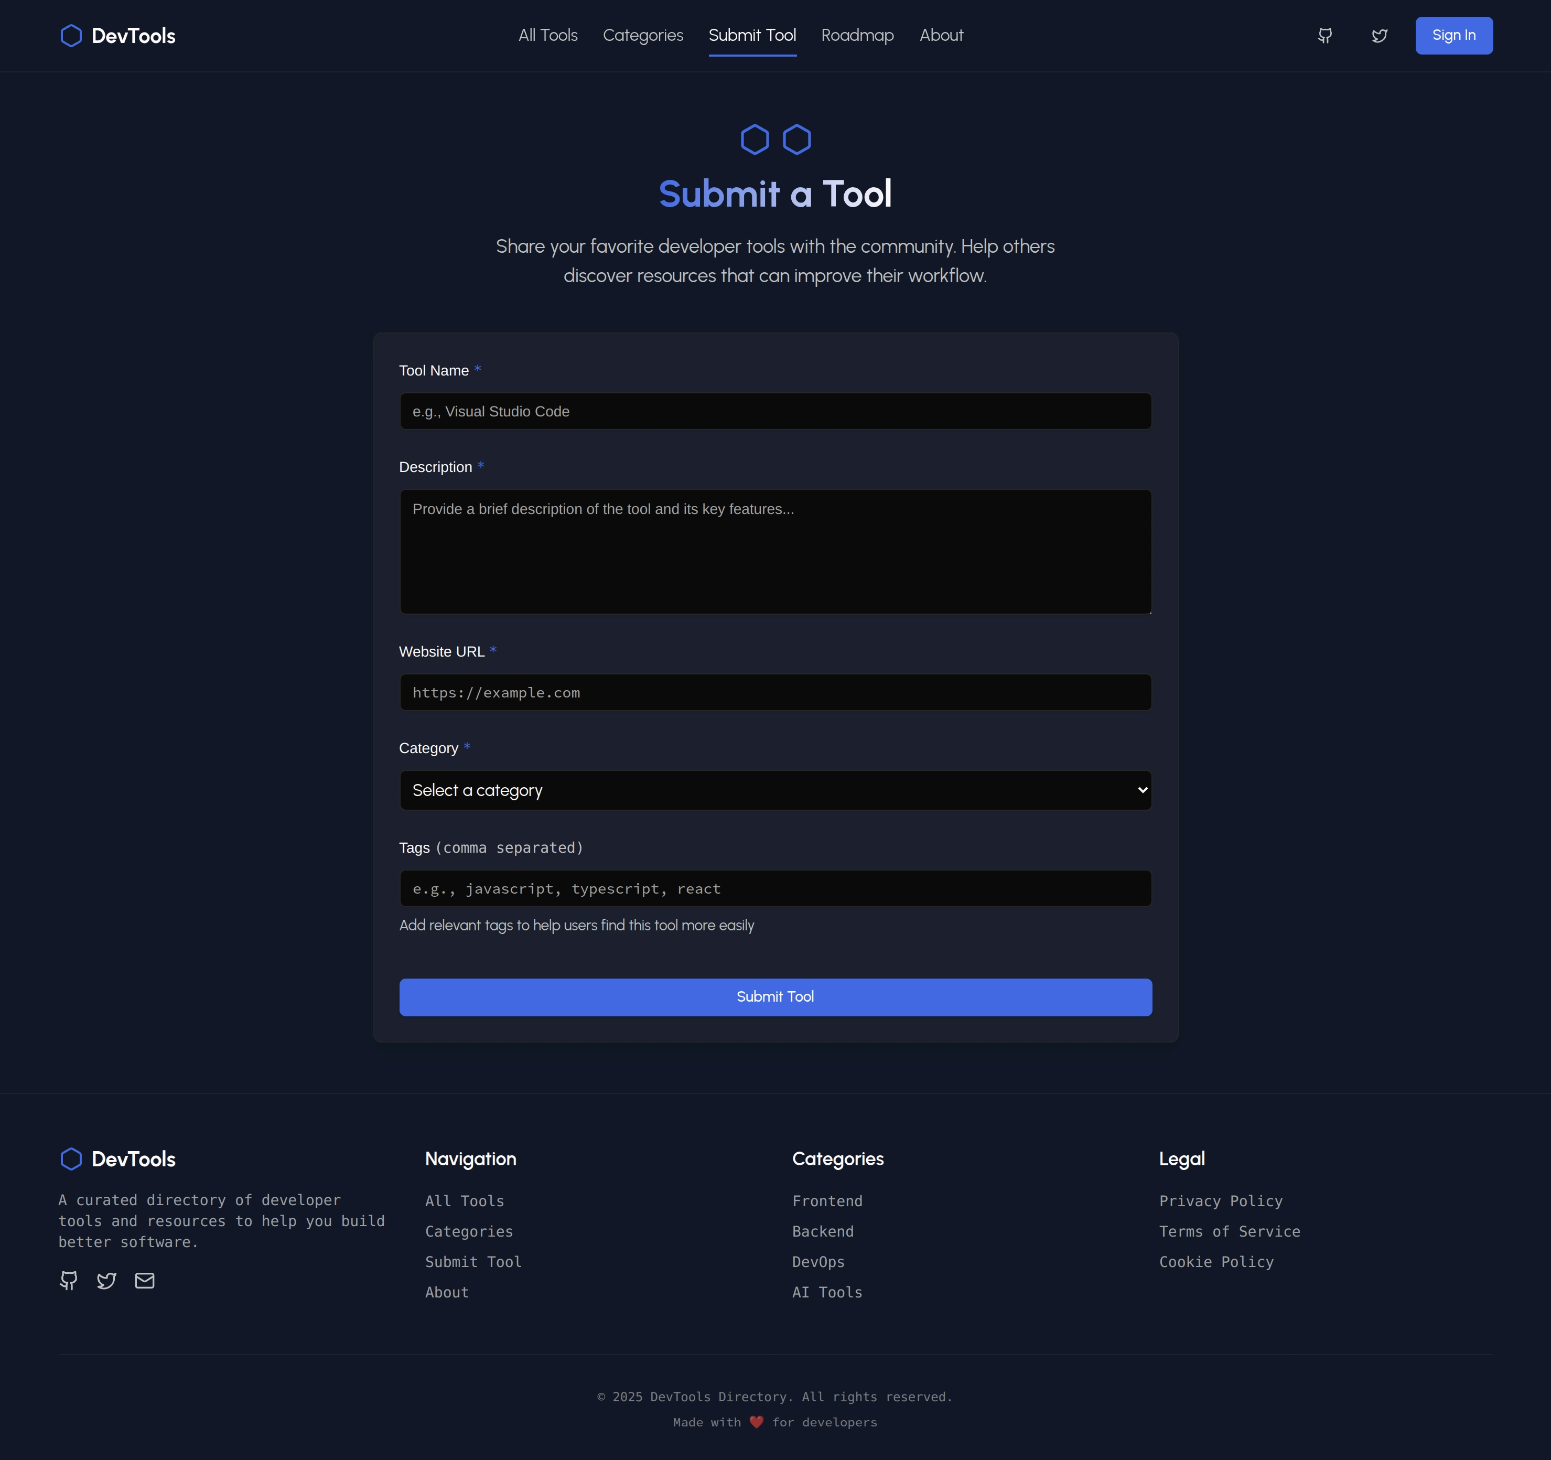Click the footer GitHub icon

pos(69,1281)
